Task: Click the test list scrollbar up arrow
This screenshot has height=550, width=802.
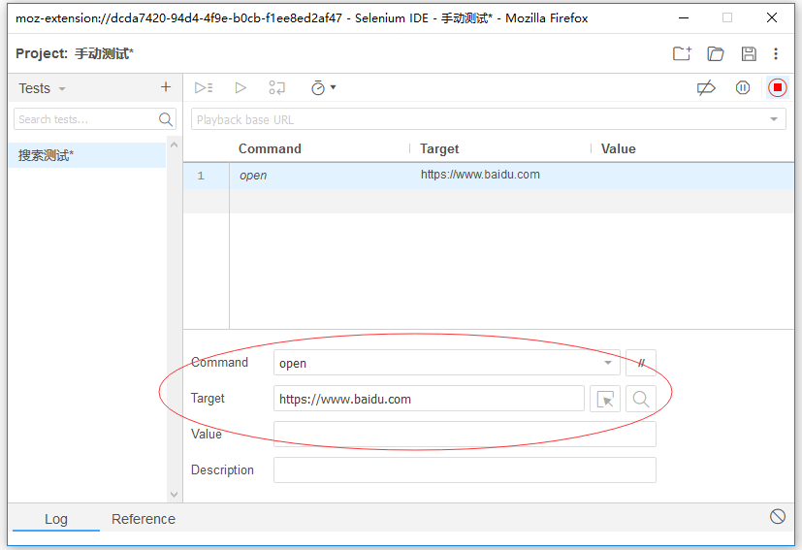Action: pos(174,145)
